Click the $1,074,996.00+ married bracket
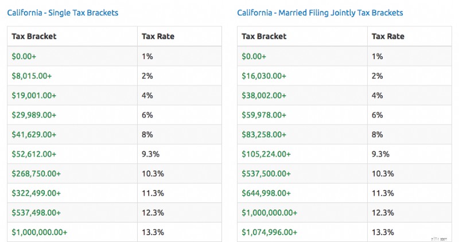 269,232
